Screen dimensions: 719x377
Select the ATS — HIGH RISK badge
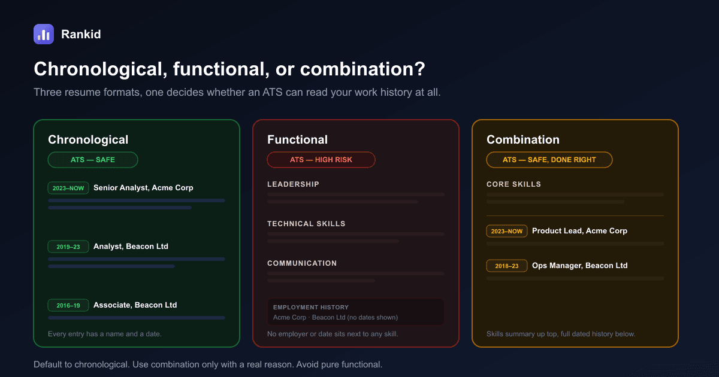click(x=321, y=160)
